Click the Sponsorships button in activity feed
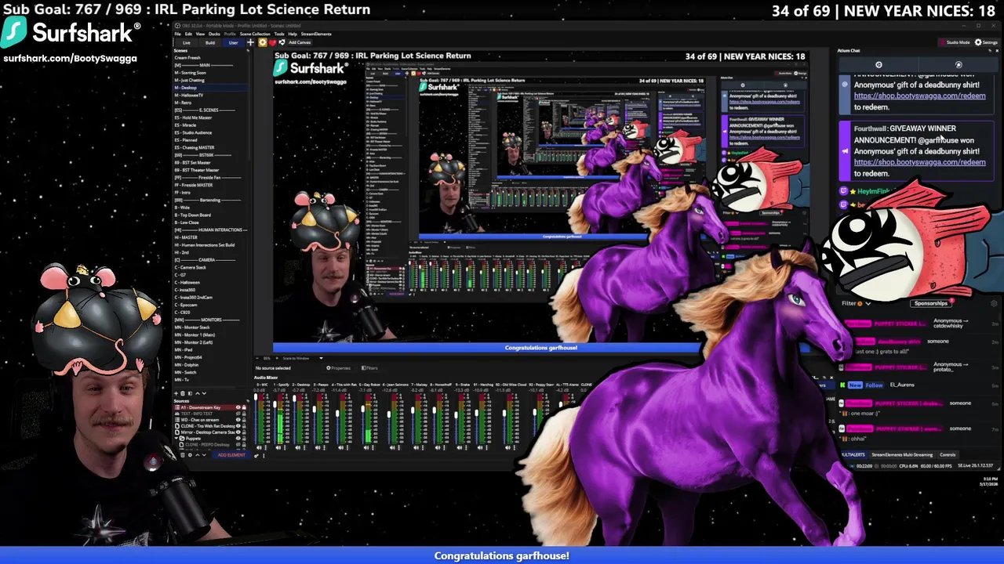 tap(931, 303)
